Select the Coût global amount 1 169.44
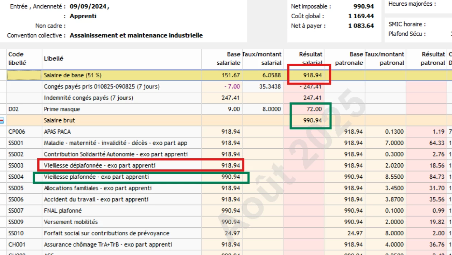The image size is (452, 255). click(x=361, y=16)
